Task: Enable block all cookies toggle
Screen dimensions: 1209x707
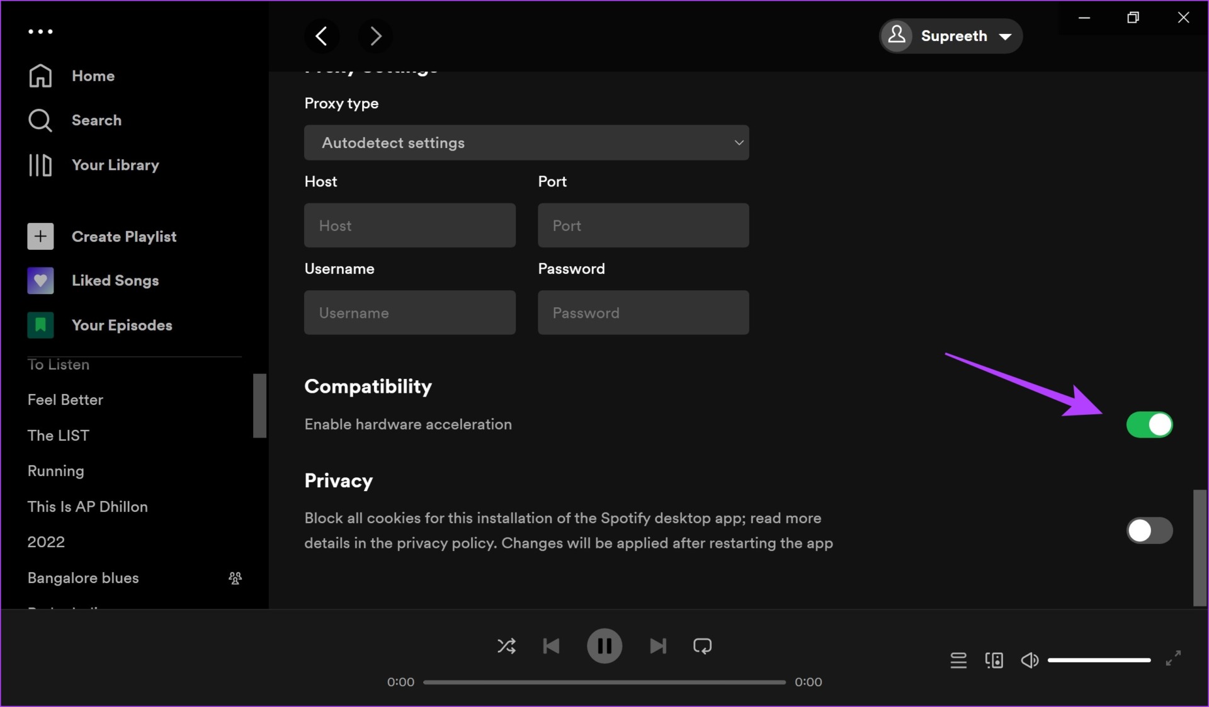Action: [1149, 531]
